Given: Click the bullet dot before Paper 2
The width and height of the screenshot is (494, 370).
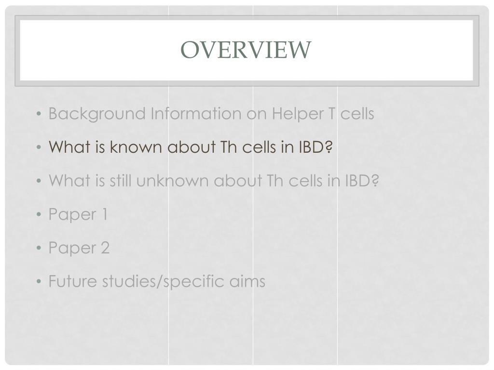Looking at the screenshot, I should coord(39,248).
